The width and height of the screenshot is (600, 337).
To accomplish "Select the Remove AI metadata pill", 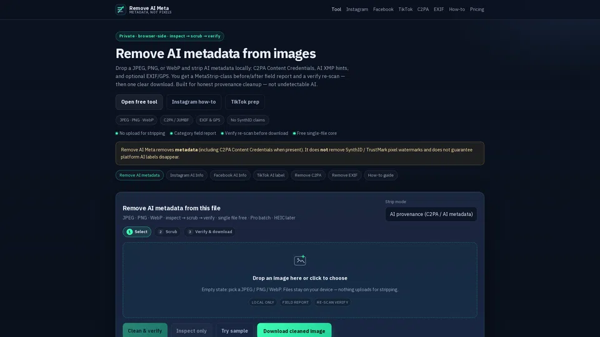I will pos(139,175).
